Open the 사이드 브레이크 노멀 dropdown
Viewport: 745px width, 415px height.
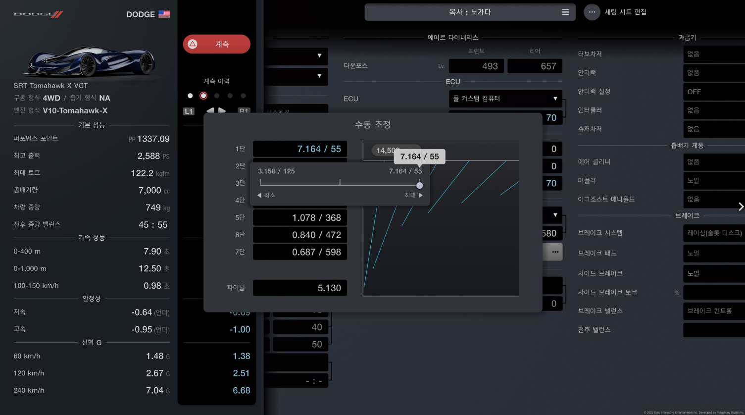[714, 273]
